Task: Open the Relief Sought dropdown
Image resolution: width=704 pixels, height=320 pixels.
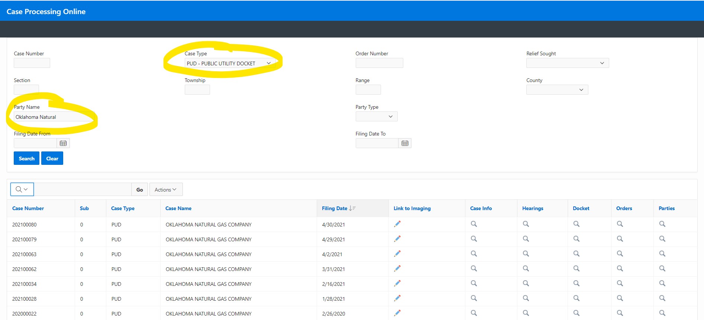Action: click(568, 63)
